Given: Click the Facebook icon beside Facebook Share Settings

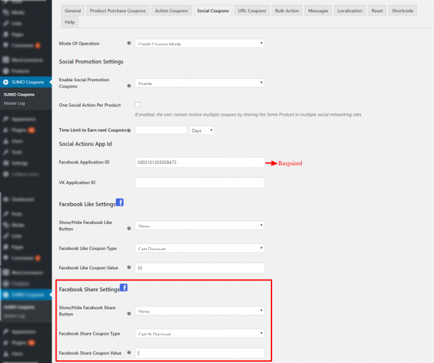Looking at the screenshot, I should coord(124,287).
